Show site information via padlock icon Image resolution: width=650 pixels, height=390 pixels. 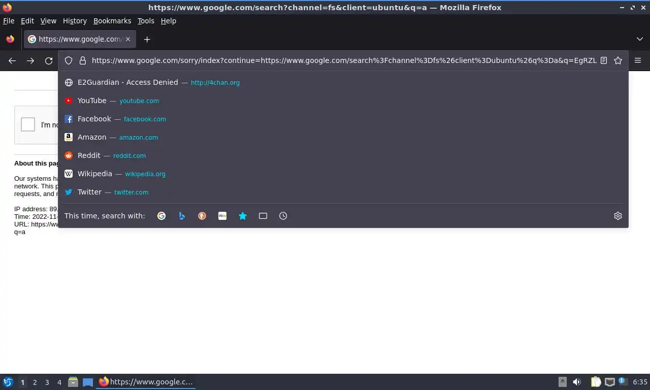[x=83, y=60]
